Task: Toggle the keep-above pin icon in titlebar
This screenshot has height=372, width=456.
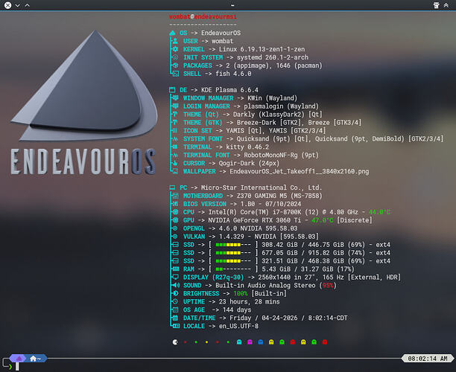Action: pyautogui.click(x=436, y=5)
